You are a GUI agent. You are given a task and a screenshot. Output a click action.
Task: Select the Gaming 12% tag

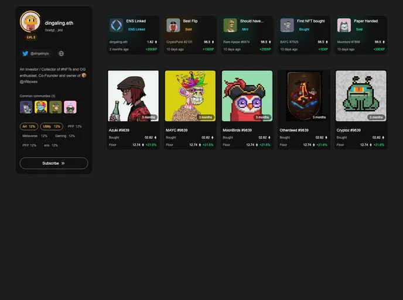[64, 136]
